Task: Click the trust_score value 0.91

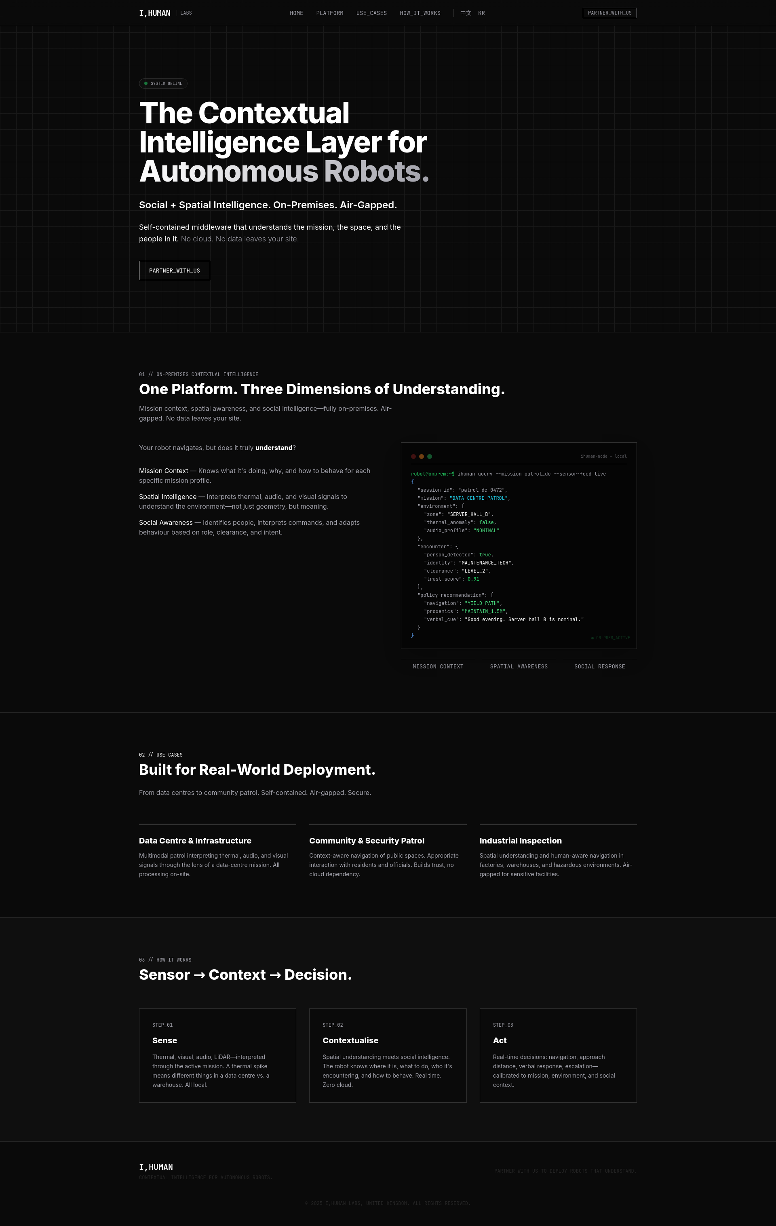Action: click(473, 579)
